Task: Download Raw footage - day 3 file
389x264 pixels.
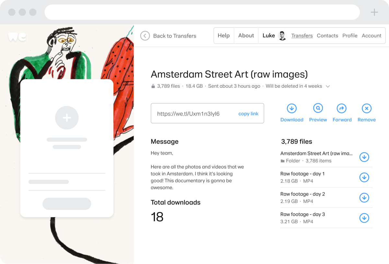Action: [364, 218]
